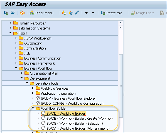
Task: Click the ALE folder icon
Action: 21,53
